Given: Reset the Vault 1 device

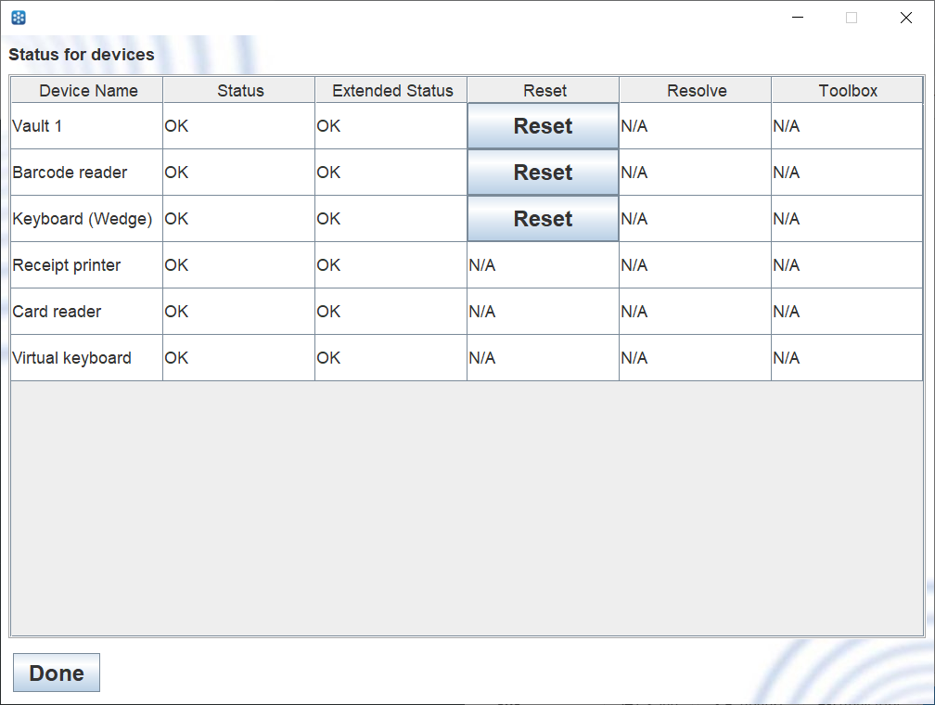Looking at the screenshot, I should (543, 126).
